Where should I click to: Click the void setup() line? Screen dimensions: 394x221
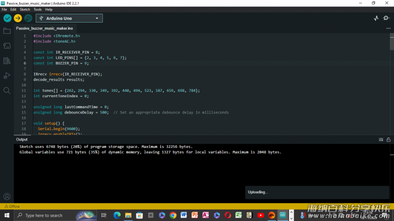[x=49, y=123]
